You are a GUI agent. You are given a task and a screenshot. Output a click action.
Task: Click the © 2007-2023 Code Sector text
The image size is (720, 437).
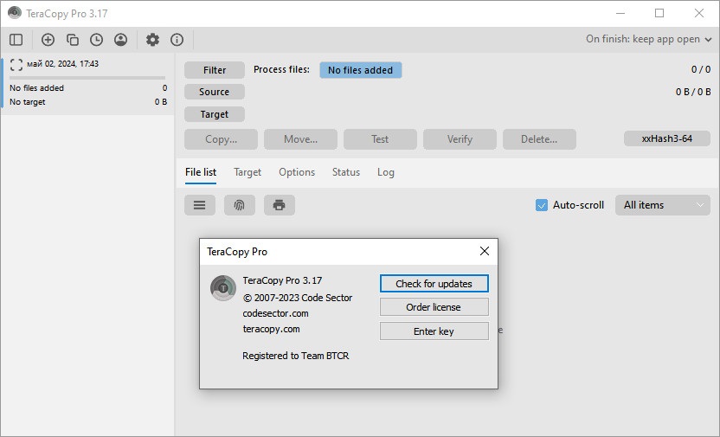pyautogui.click(x=298, y=298)
